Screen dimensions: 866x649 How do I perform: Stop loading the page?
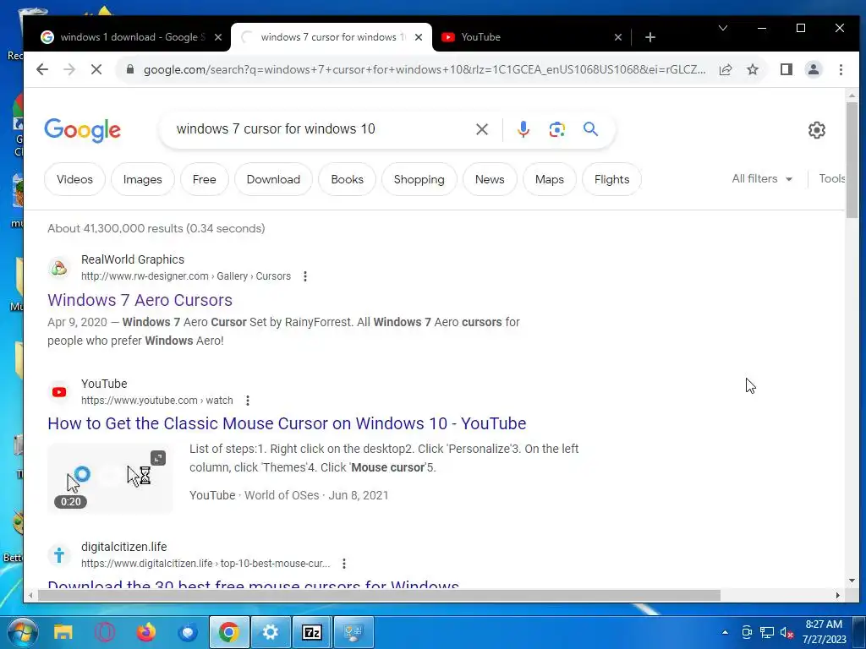pos(96,69)
